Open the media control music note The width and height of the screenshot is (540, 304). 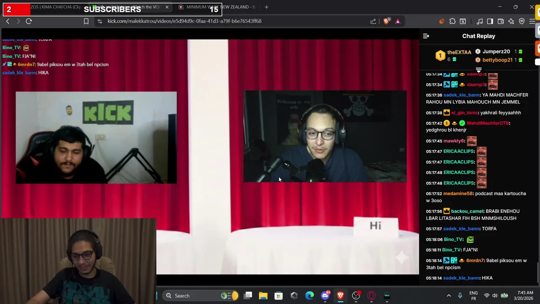pyautogui.click(x=480, y=21)
